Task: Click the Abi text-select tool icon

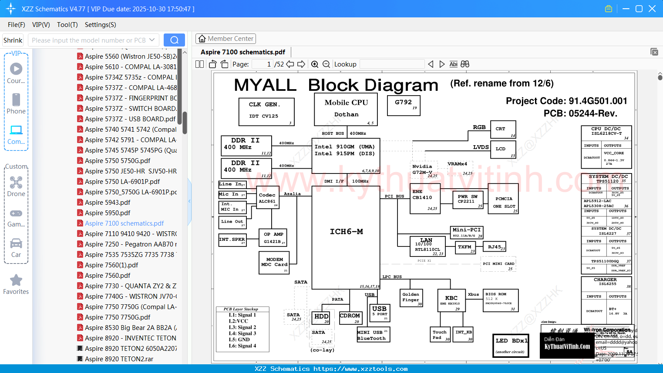Action: point(454,64)
